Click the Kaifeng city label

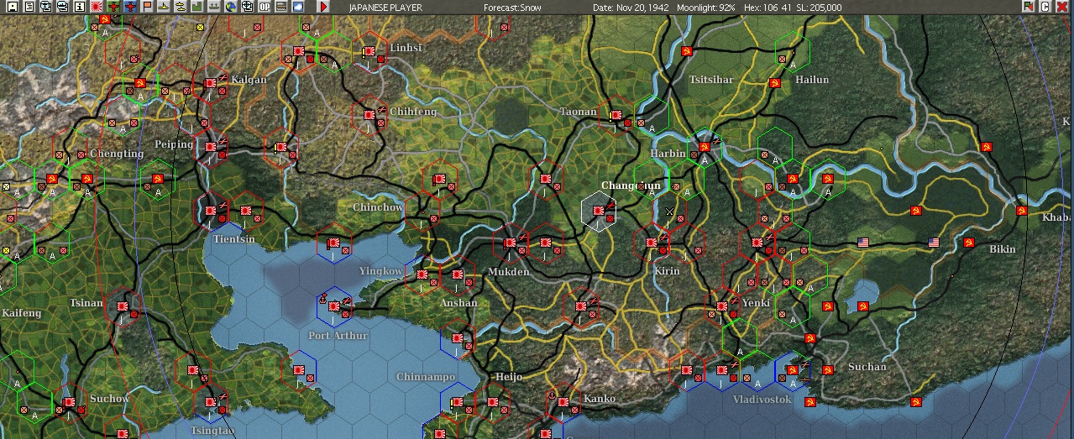(x=22, y=313)
